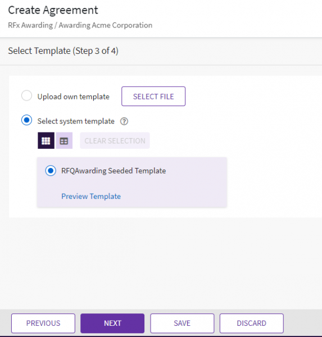Proceed with the NEXT button

pos(112,324)
